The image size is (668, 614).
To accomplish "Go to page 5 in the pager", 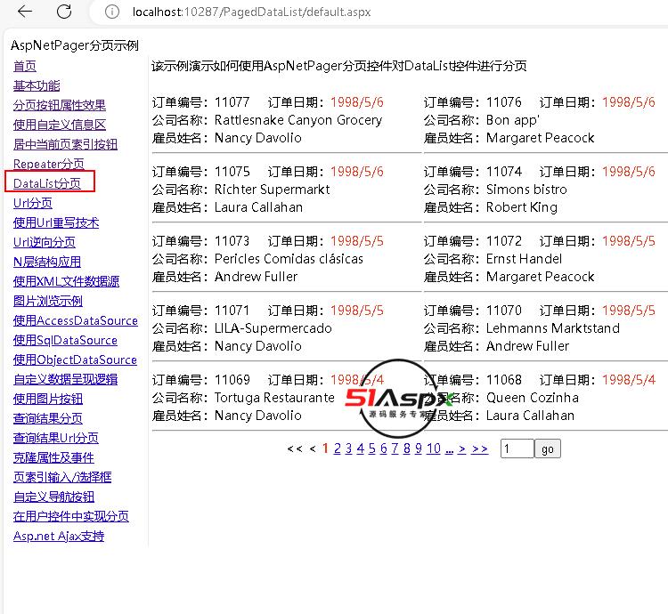I will click(x=372, y=448).
